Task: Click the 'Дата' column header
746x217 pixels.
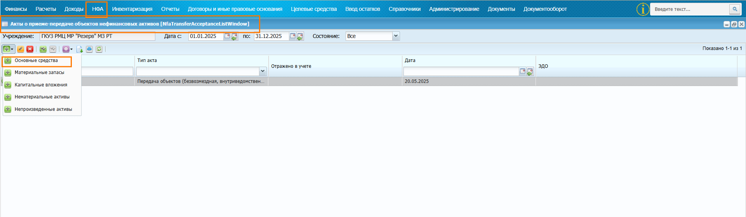Action: coord(410,60)
